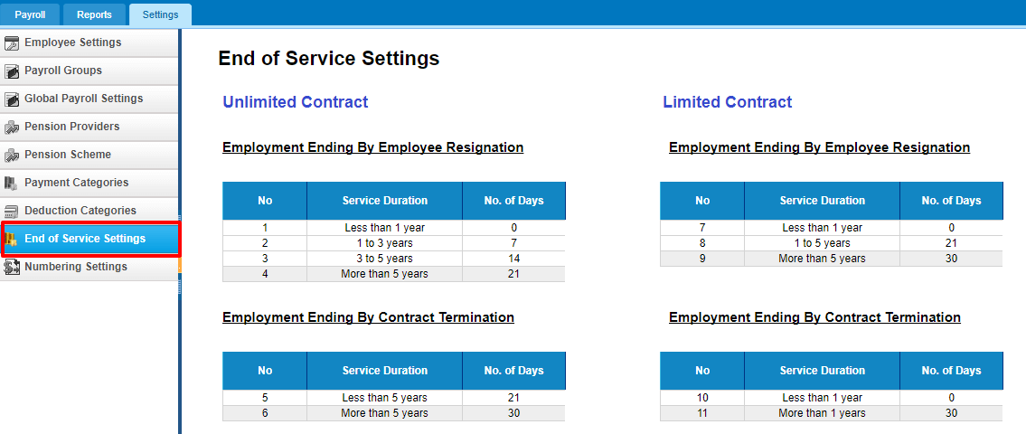The width and height of the screenshot is (1026, 434).
Task: Click the End of Service Settings icon
Action: pos(11,240)
